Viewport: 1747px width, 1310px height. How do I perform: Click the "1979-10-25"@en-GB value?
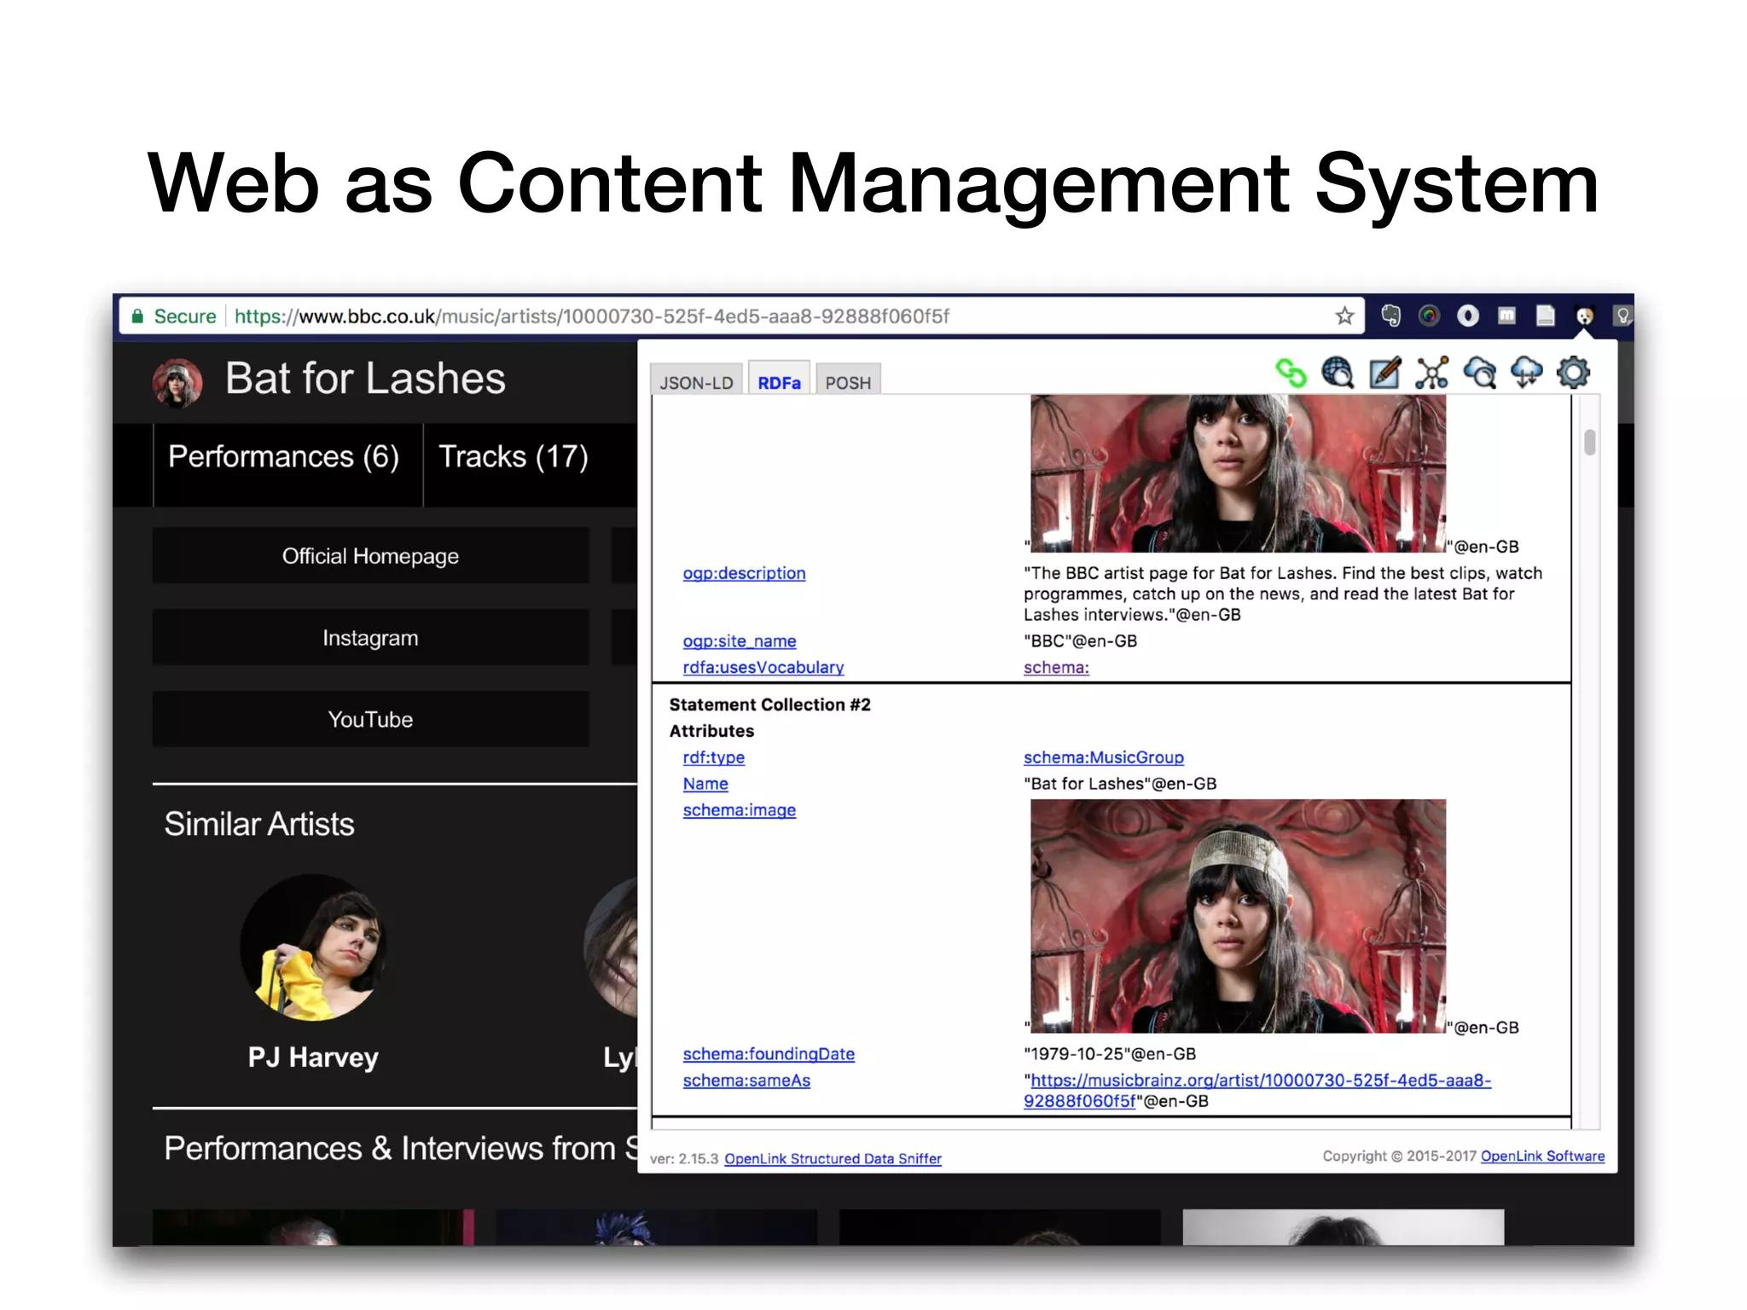(1110, 1054)
